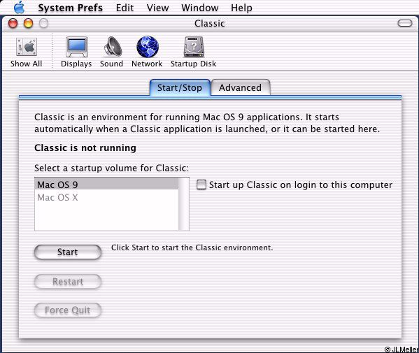Select Mac OS X in volume list
419x353 pixels.
point(106,197)
